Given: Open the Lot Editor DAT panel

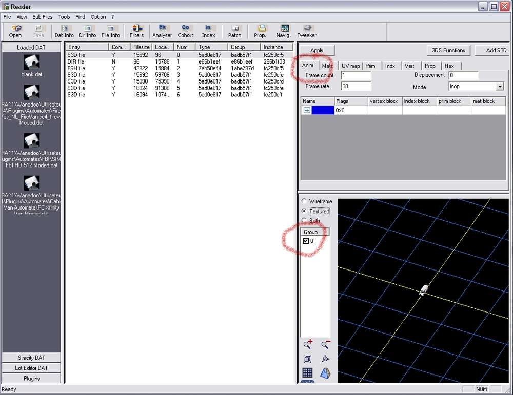Looking at the screenshot, I should 31,368.
